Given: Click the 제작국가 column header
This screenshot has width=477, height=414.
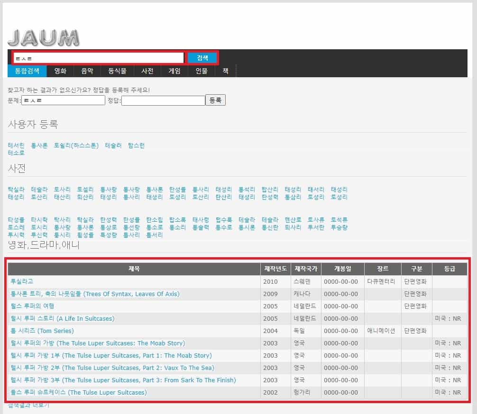Looking at the screenshot, I should [x=306, y=269].
